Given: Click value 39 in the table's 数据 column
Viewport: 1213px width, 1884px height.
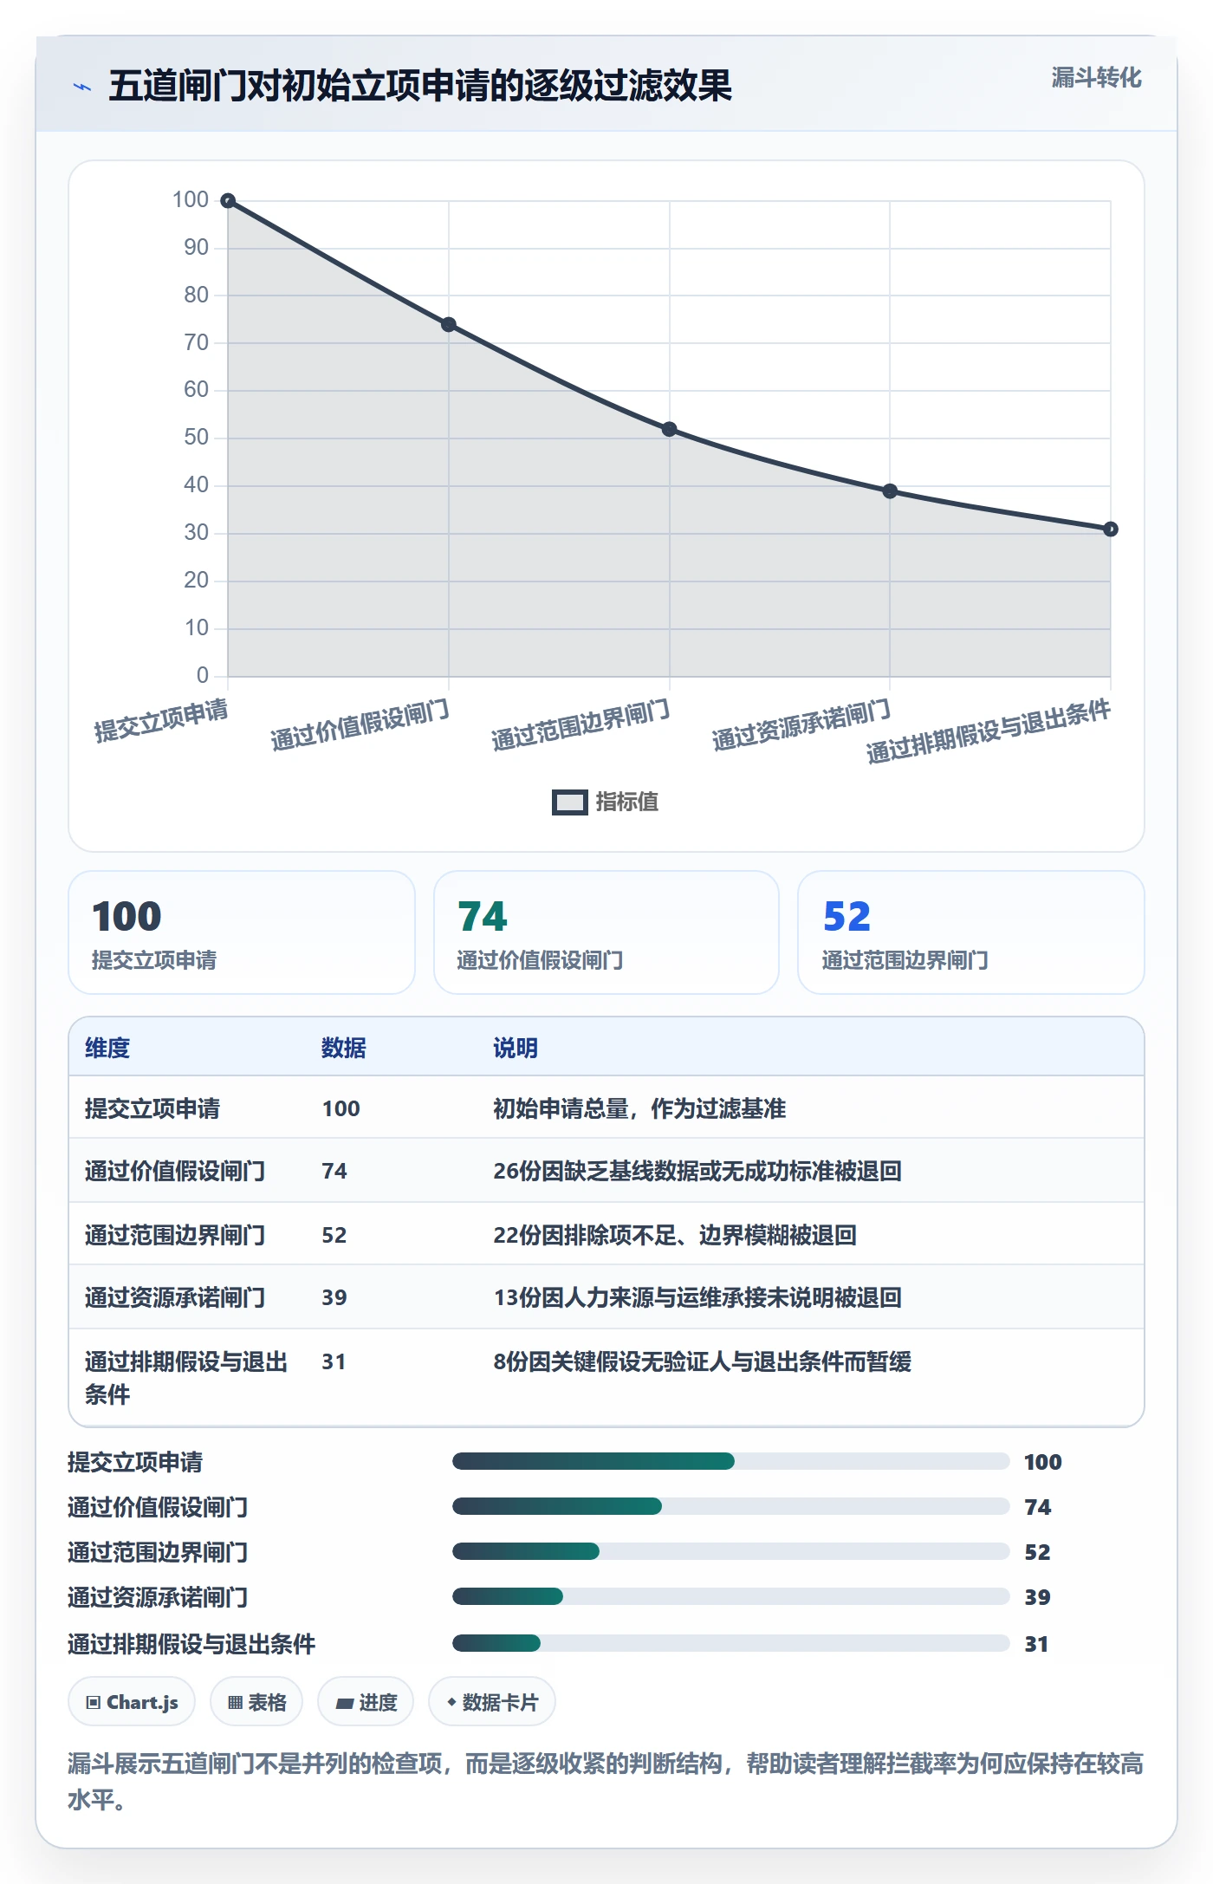Looking at the screenshot, I should (x=334, y=1297).
